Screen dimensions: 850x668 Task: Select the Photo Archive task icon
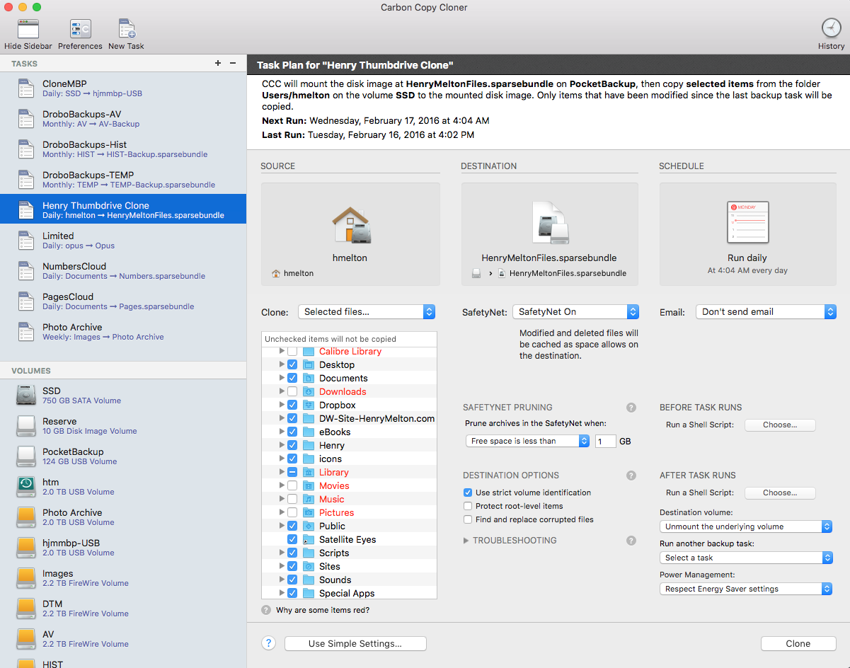coord(25,331)
